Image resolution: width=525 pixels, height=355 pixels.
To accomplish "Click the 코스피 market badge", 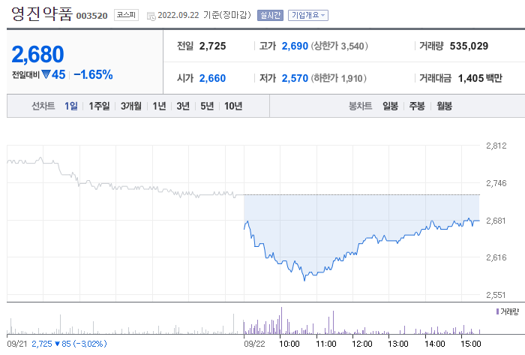I will pyautogui.click(x=126, y=15).
